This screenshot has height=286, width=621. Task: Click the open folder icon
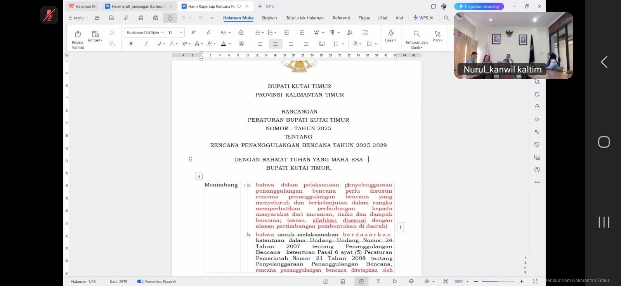click(97, 18)
